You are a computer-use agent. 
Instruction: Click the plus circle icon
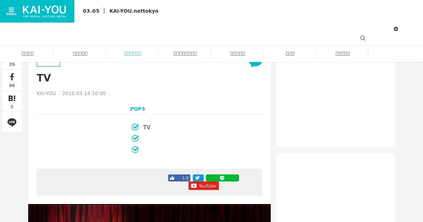tap(396, 29)
